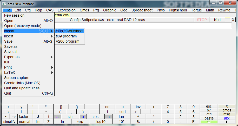Toggle the on-screen keyboard with Kbd
The width and height of the screenshot is (238, 126).
[217, 20]
